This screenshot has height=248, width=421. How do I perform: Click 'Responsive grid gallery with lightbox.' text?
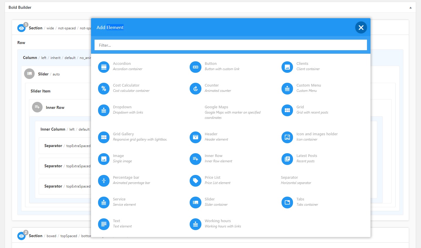[140, 139]
